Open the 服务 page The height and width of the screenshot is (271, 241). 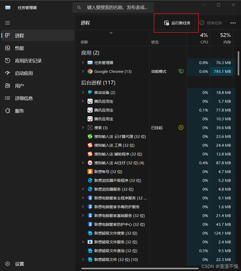pyautogui.click(x=37, y=111)
